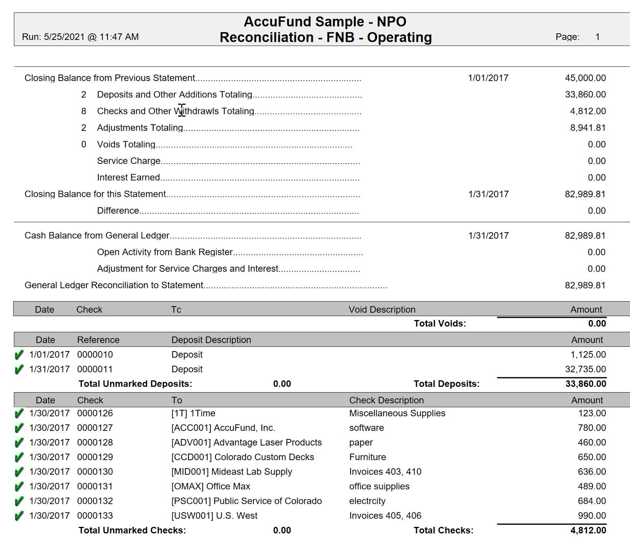
Task: Click the Check Description column header
Action: (386, 400)
